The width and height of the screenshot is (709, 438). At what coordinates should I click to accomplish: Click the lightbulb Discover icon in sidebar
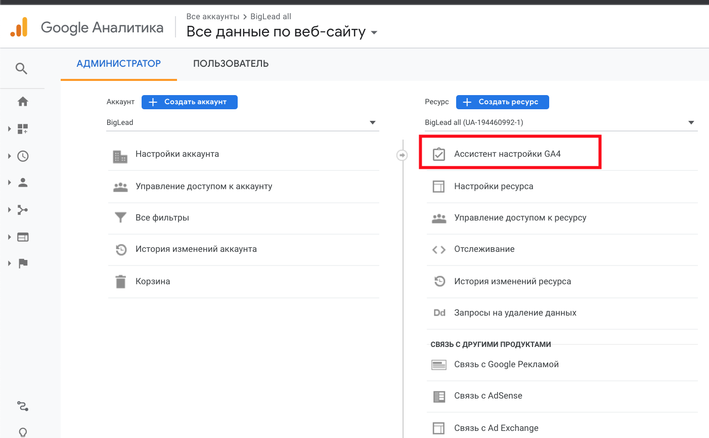point(23,432)
